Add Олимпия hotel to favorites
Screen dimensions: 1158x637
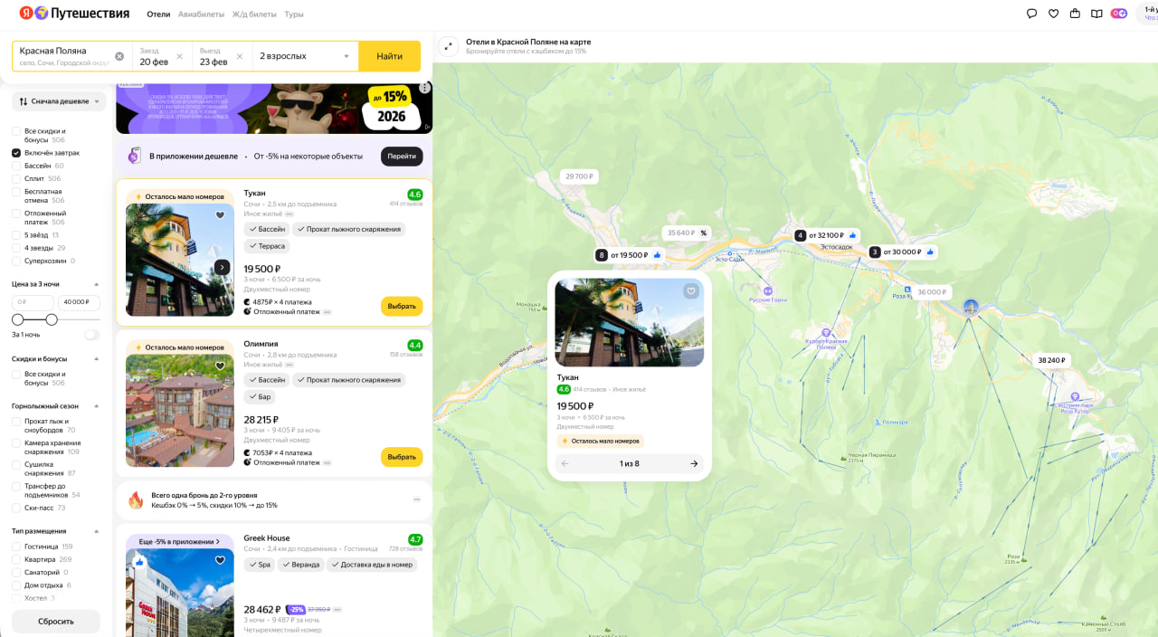(220, 366)
